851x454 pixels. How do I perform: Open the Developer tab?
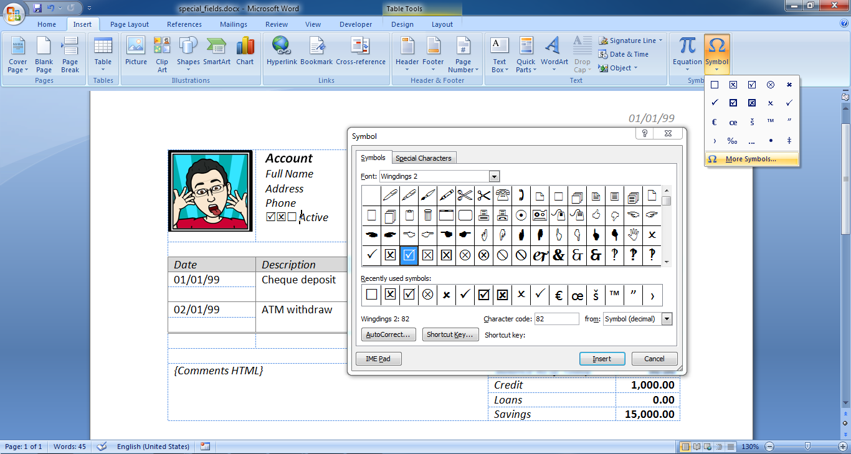356,24
